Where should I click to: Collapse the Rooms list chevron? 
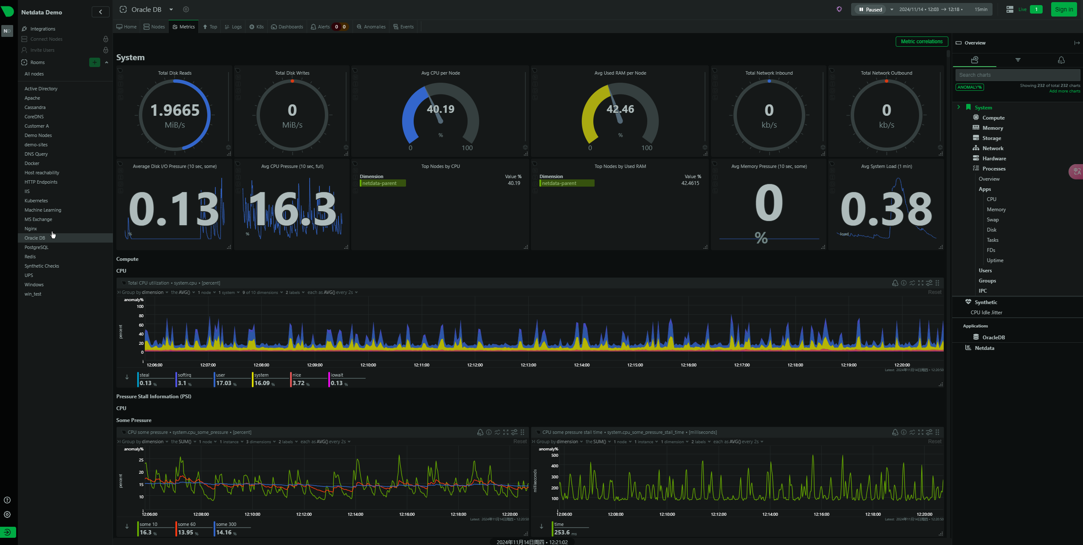107,62
